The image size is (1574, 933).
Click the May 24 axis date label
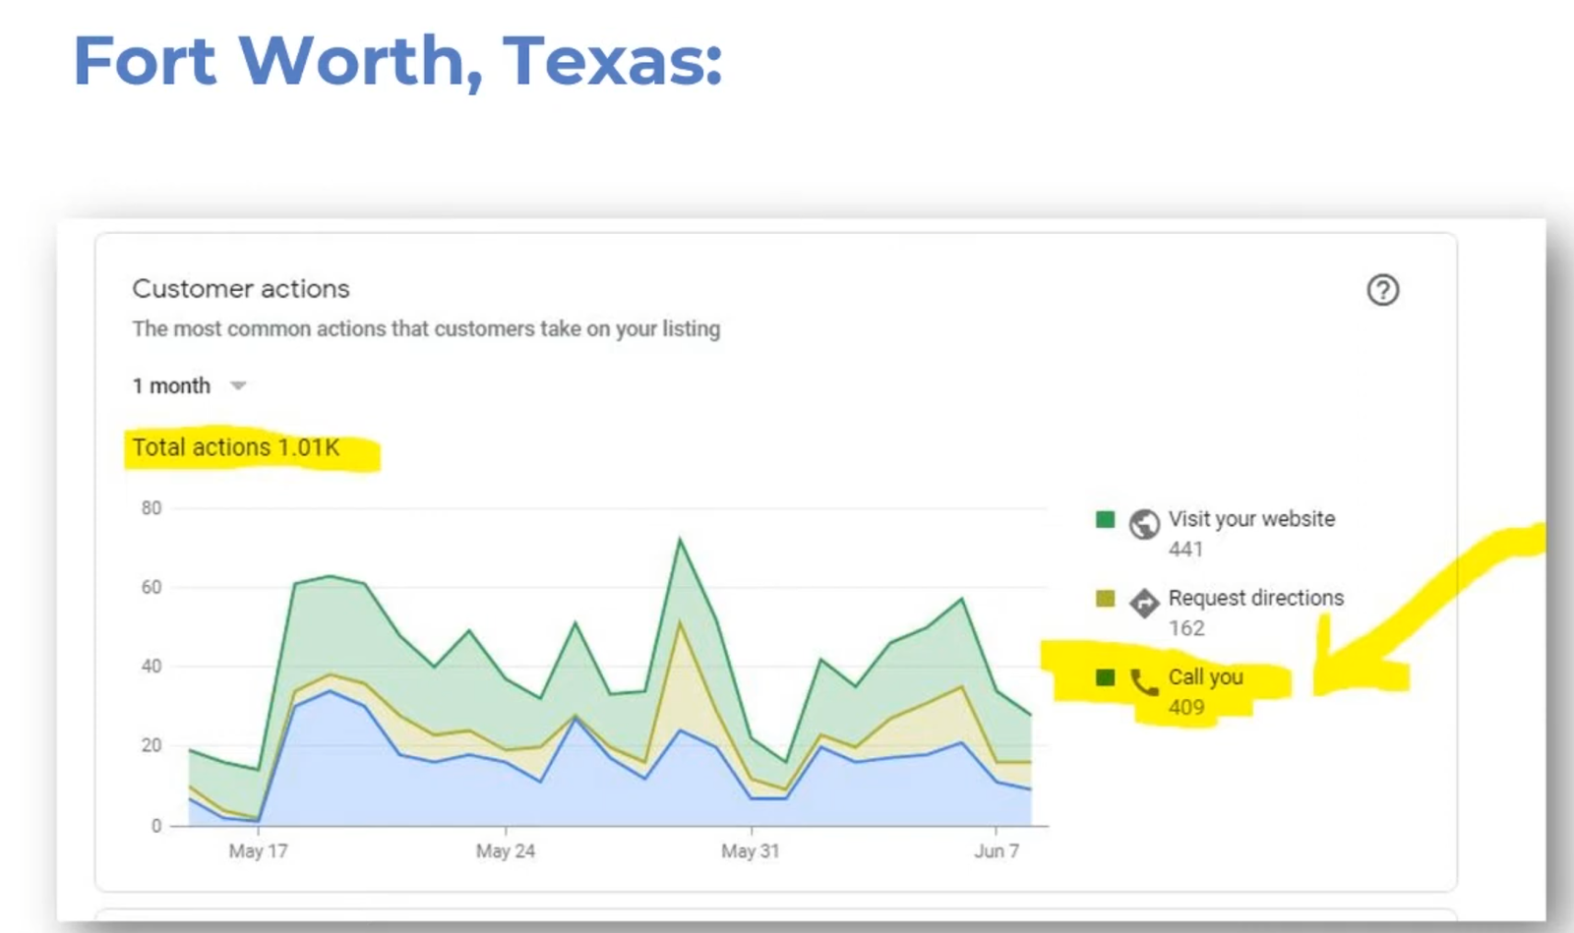pyautogui.click(x=505, y=851)
